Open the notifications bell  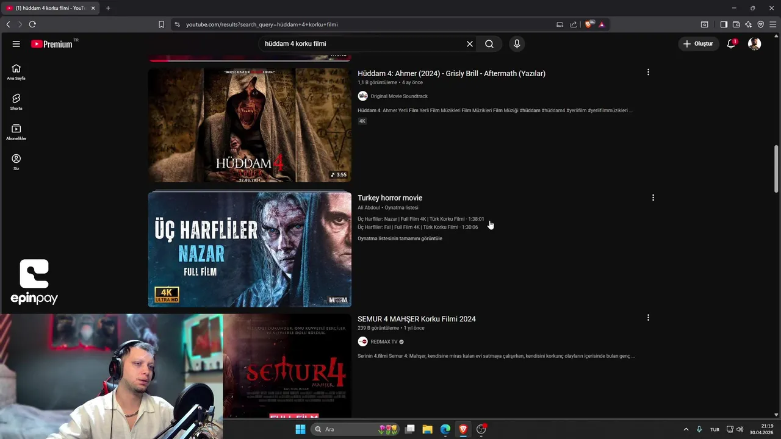click(731, 44)
